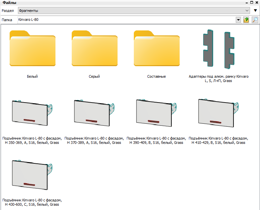Open the Белый folder
The height and width of the screenshot is (210, 260).
33,48
